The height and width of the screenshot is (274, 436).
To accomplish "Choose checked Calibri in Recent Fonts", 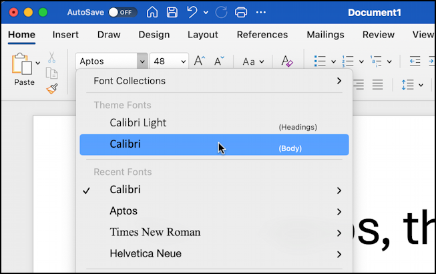I will pos(214,190).
